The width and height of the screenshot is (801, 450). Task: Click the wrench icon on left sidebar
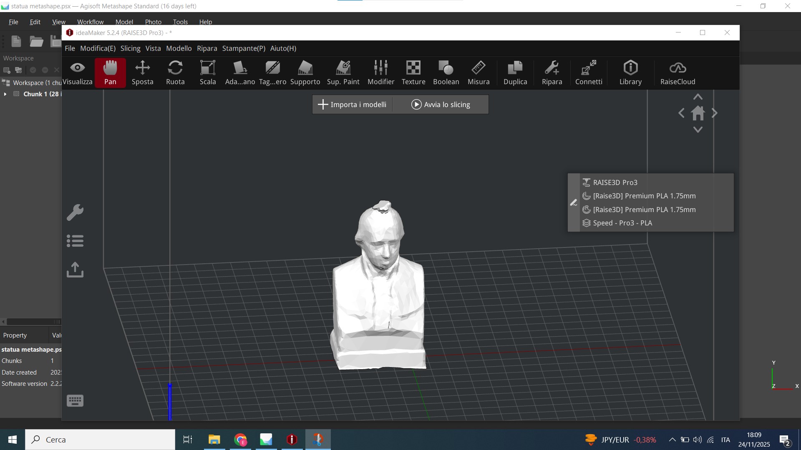click(75, 212)
